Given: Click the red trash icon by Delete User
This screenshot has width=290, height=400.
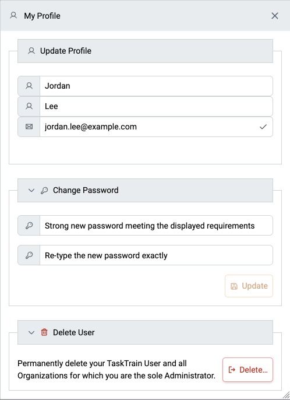Looking at the screenshot, I should [44, 332].
